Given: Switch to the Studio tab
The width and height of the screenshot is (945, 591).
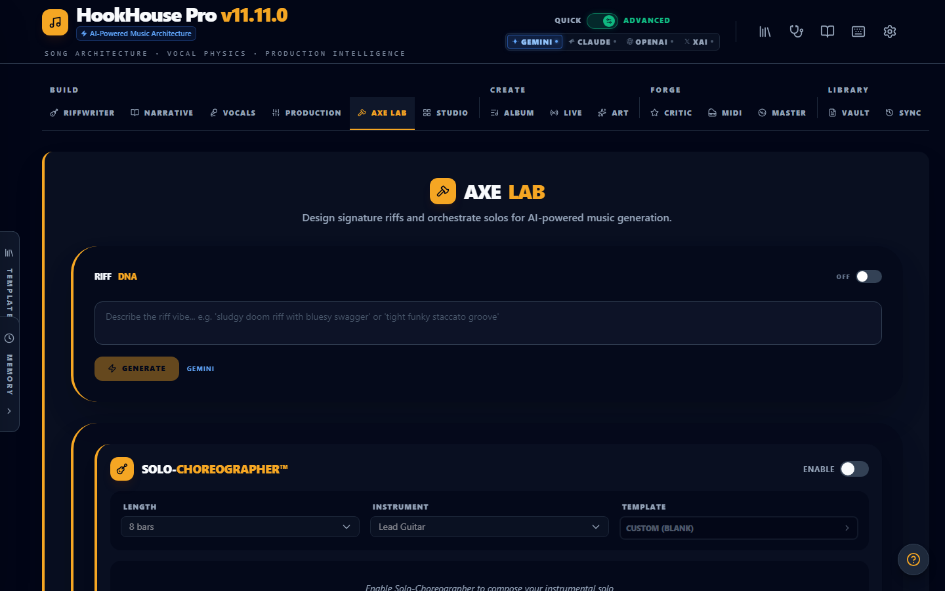Looking at the screenshot, I should point(446,112).
